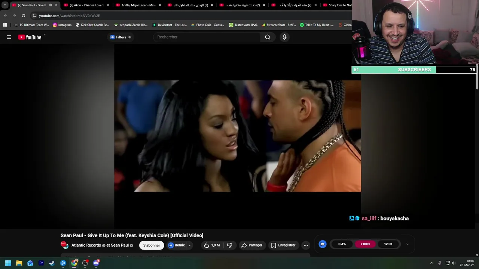Switch to هذه الأجزاء لا يأكلها tab

(294, 5)
